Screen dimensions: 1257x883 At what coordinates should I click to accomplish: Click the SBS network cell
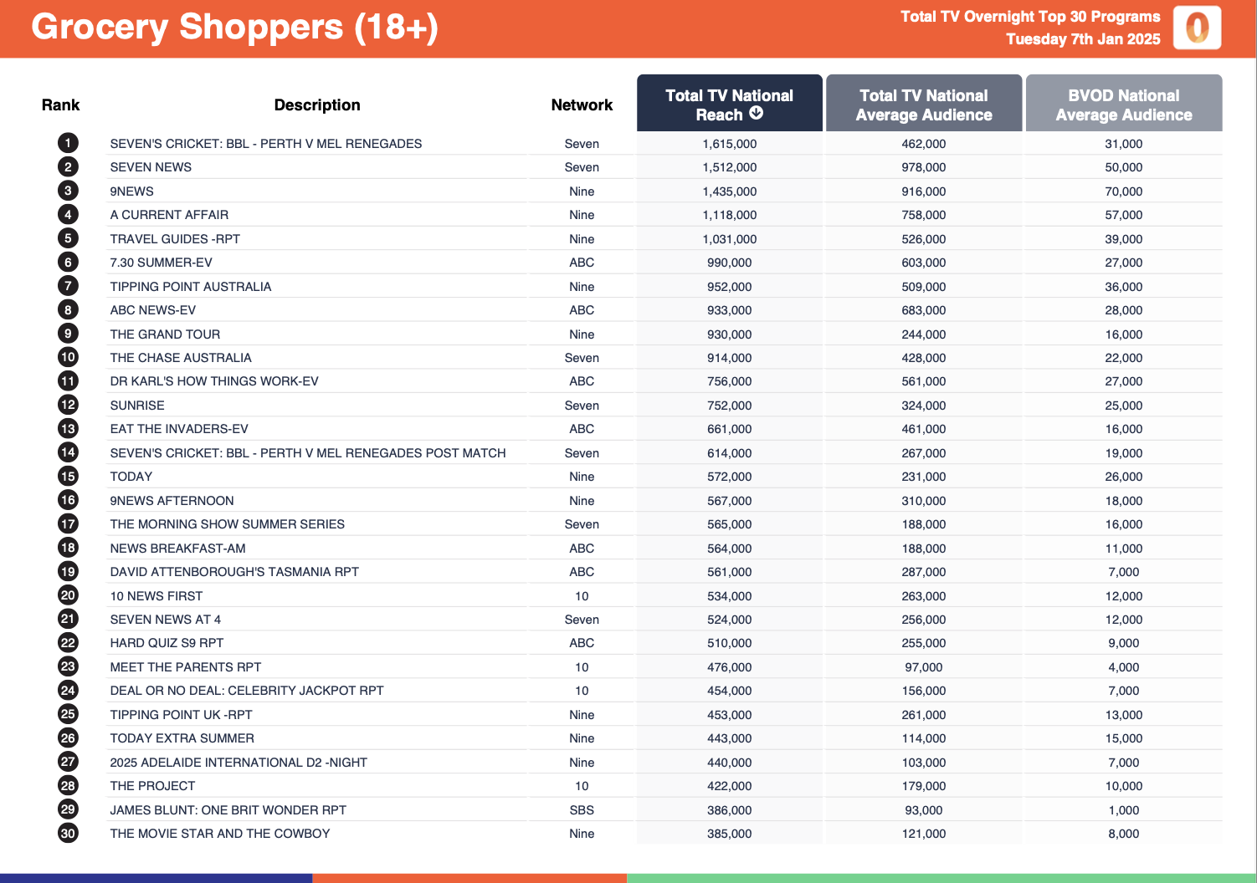[582, 810]
